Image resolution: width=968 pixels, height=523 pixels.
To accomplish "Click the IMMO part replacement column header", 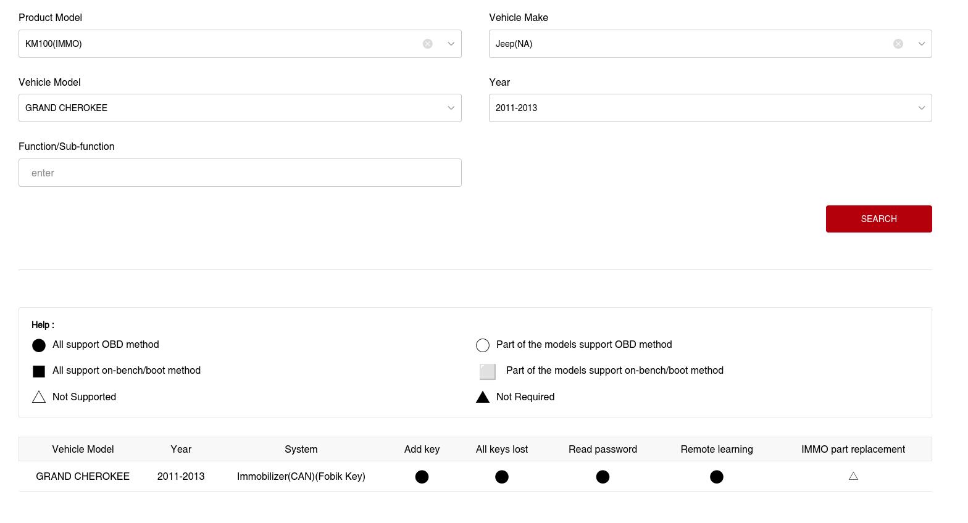I will pyautogui.click(x=853, y=450).
